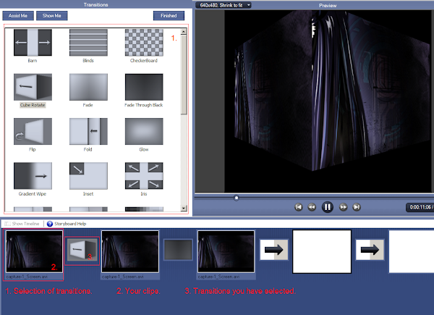Choose the Gradient Wipe transition
This screenshot has width=434, height=315.
33,176
